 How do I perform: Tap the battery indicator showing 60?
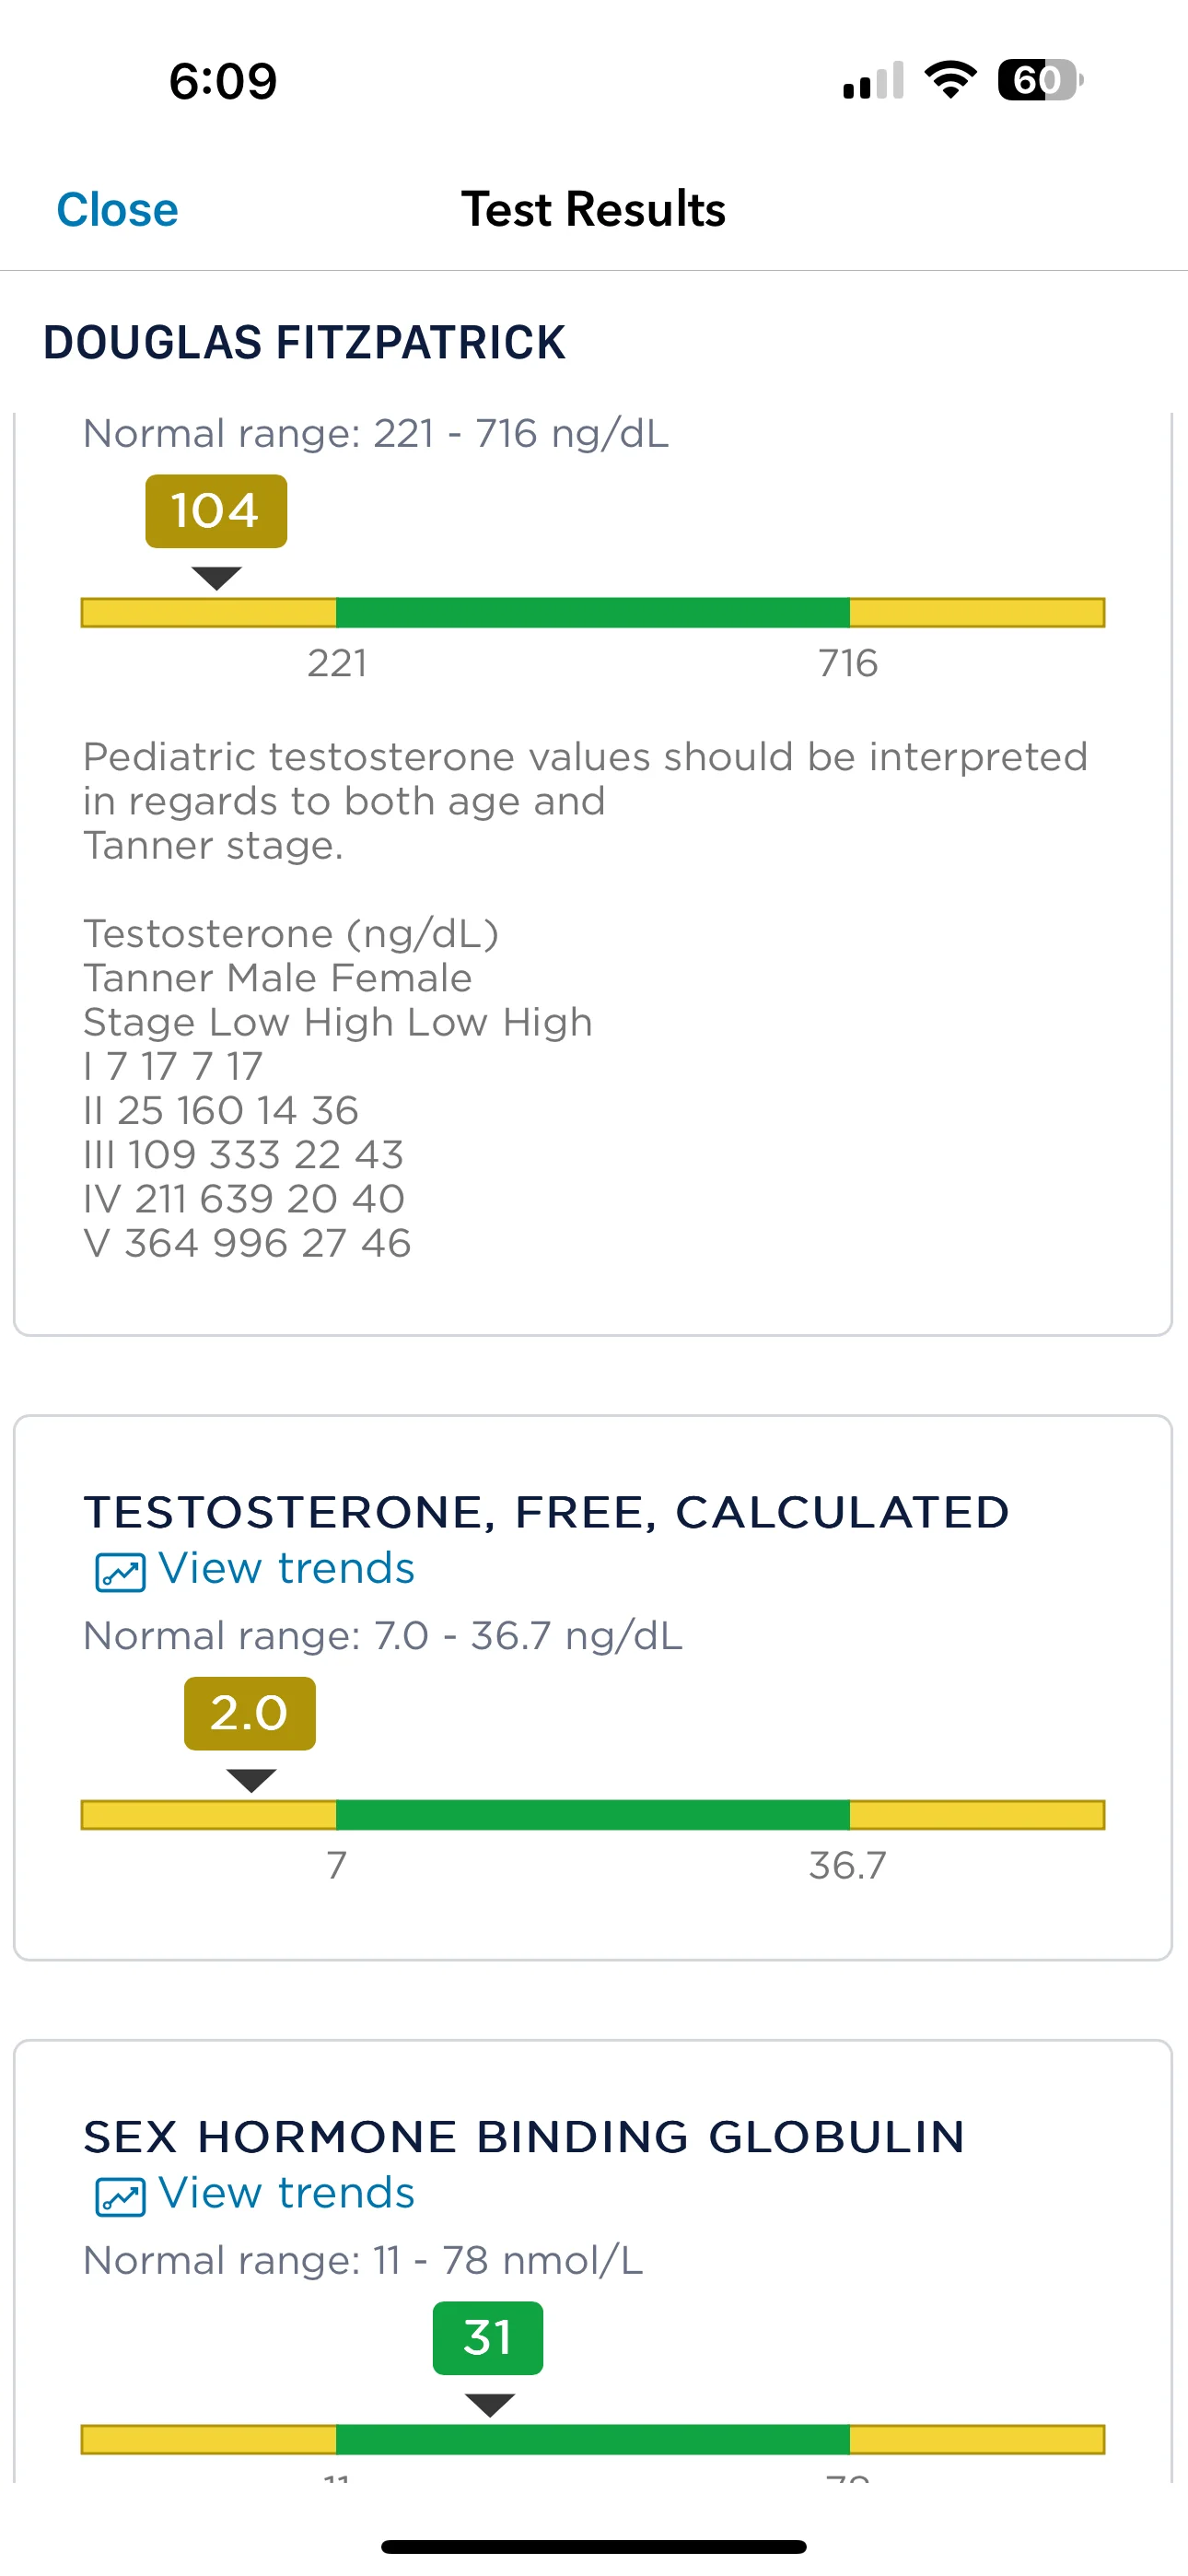coord(1040,80)
